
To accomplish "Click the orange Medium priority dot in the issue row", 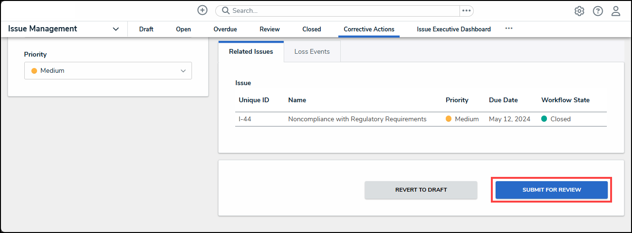I will 449,119.
